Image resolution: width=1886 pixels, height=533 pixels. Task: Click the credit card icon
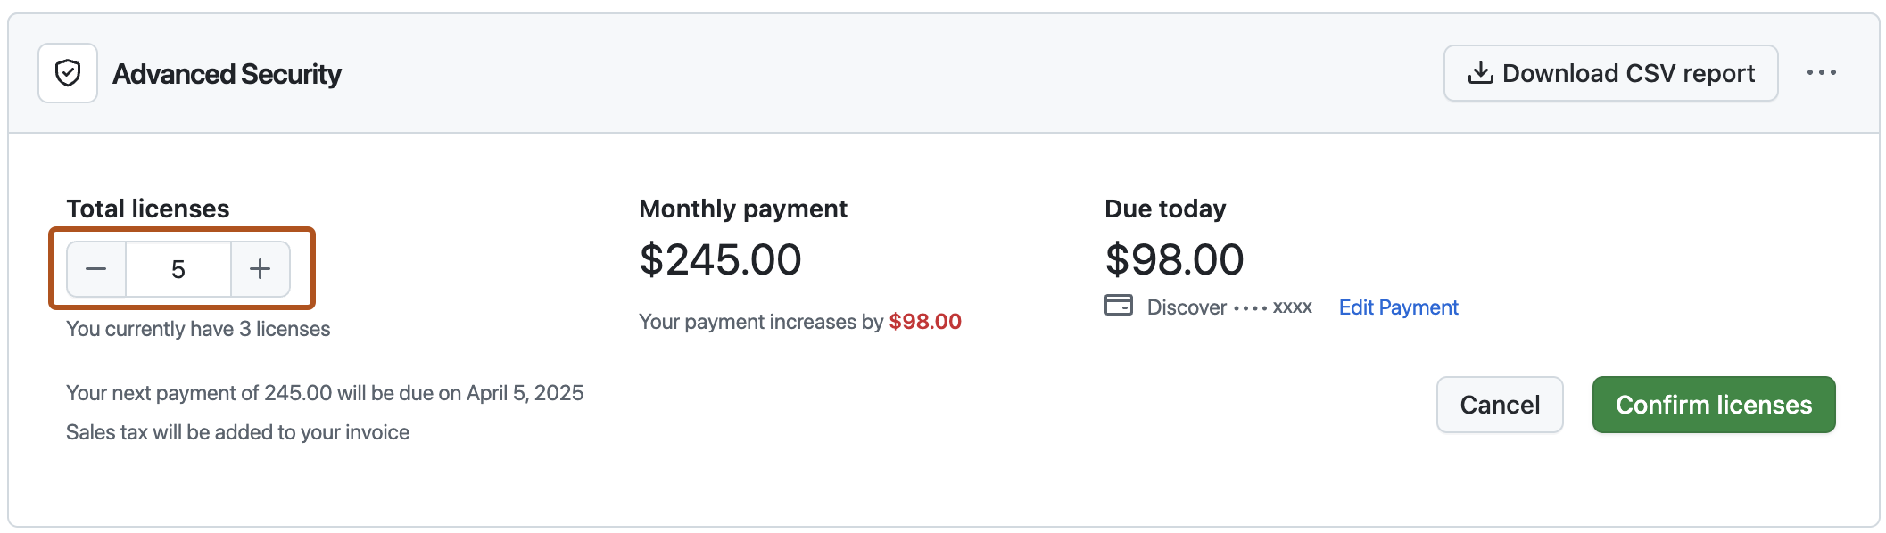(x=1118, y=306)
